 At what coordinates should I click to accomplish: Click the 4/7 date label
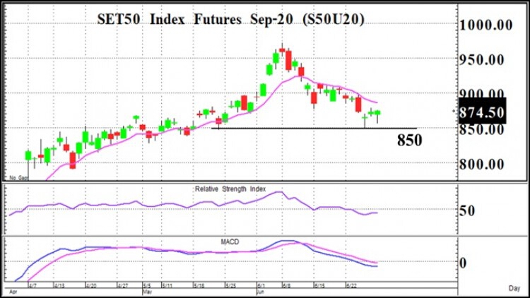point(33,286)
